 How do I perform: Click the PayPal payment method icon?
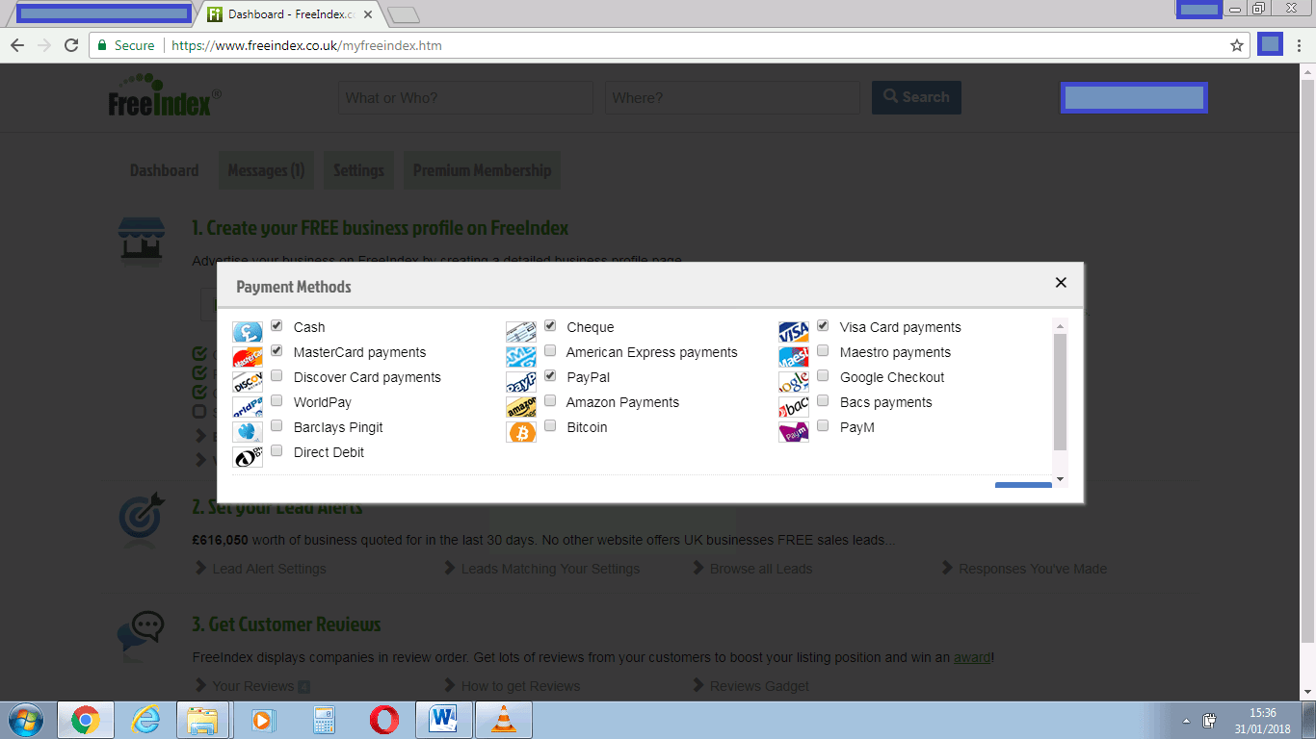pyautogui.click(x=520, y=376)
